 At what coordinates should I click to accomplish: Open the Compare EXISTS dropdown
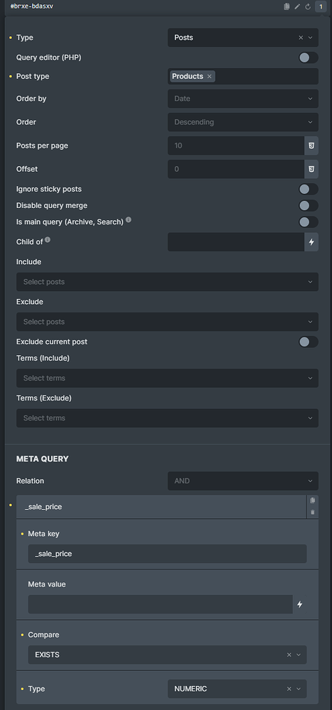(x=167, y=655)
